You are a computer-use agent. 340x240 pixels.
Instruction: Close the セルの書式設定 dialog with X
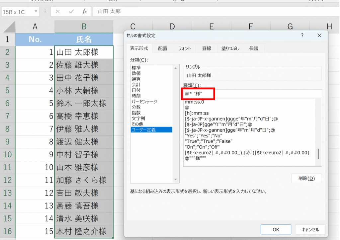[319, 36]
